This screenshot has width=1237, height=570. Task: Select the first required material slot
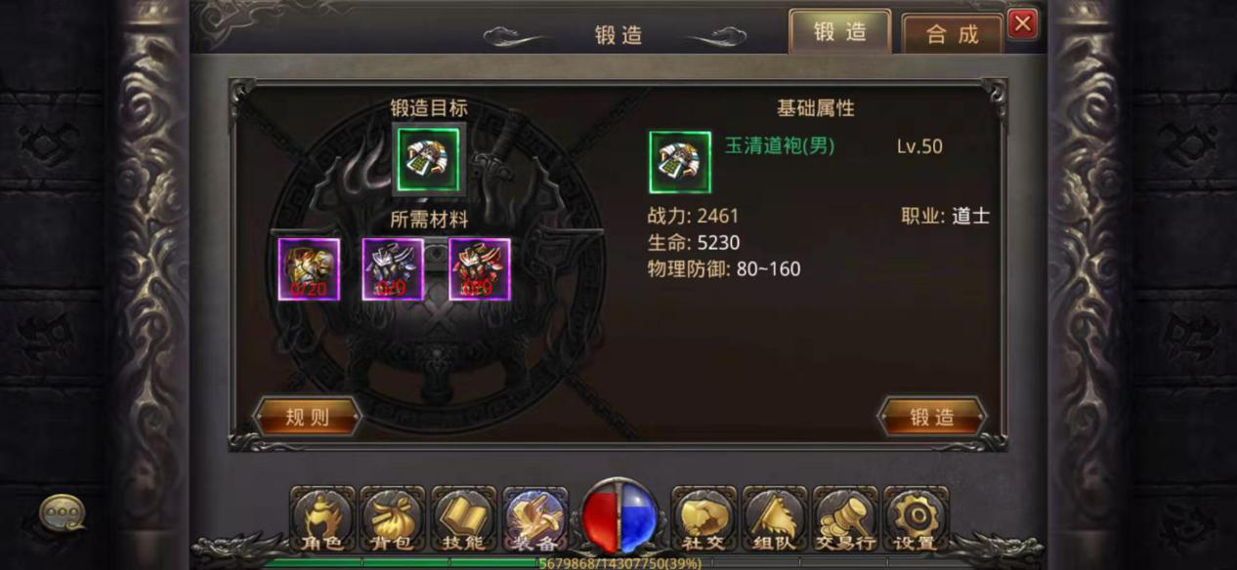[310, 269]
